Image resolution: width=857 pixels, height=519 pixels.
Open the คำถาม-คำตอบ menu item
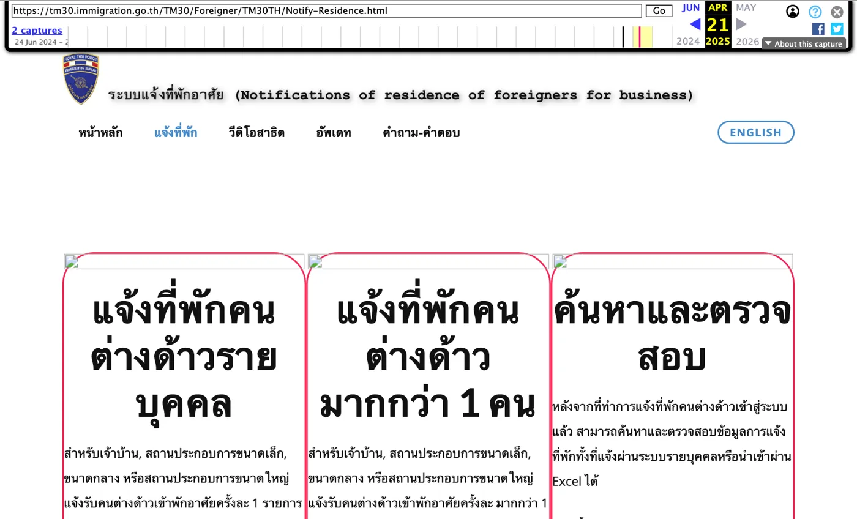coord(421,133)
